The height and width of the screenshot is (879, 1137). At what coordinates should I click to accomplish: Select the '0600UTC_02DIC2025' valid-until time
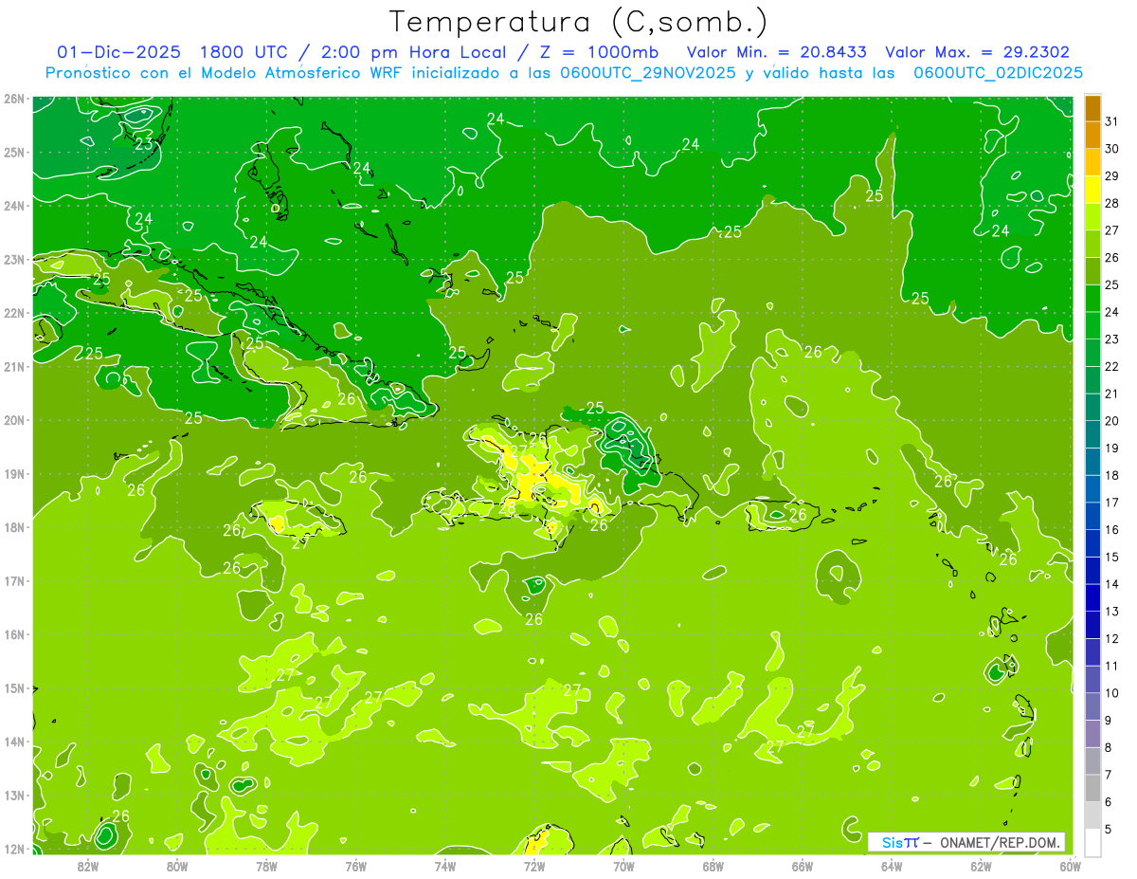(x=998, y=72)
